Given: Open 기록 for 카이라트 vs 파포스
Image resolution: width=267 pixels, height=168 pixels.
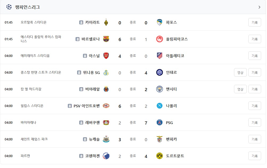Looking at the screenshot, I should pos(255,23).
